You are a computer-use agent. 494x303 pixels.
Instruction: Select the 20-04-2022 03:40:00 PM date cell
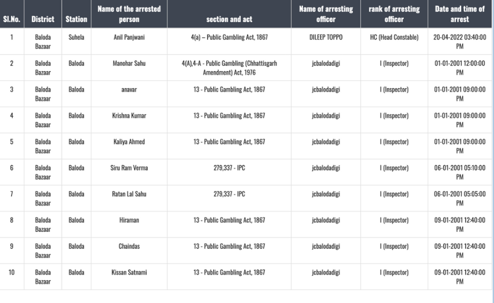coord(460,42)
